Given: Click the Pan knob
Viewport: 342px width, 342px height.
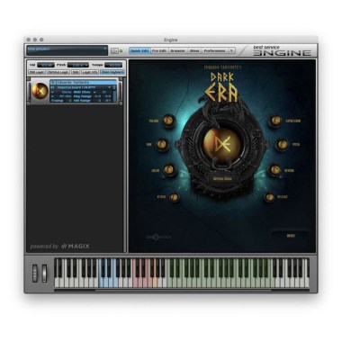Looking at the screenshot, I should coord(162,145).
